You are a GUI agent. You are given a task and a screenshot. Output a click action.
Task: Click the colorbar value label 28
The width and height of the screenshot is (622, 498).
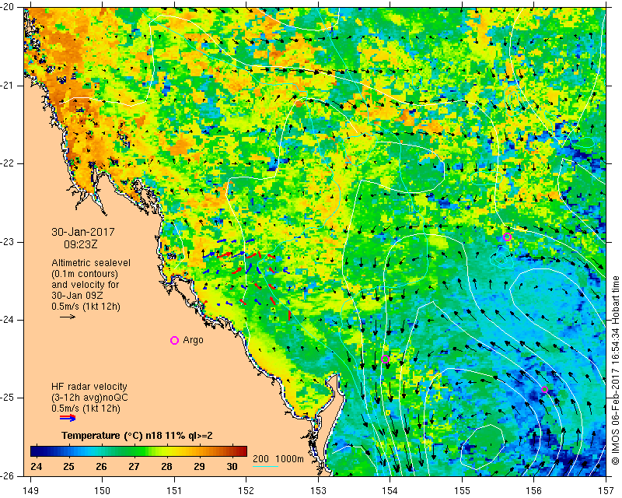(x=166, y=466)
